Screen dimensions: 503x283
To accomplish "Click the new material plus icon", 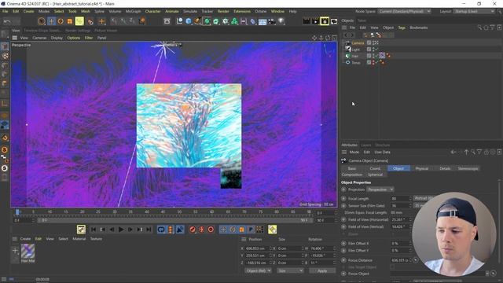I will (x=15, y=250).
